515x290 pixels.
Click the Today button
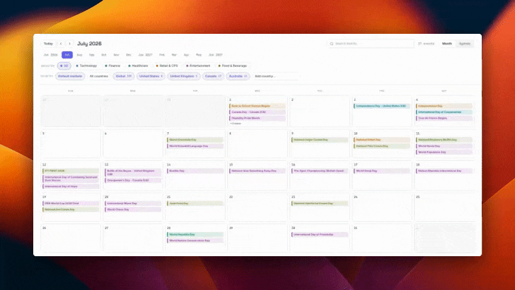click(x=48, y=43)
